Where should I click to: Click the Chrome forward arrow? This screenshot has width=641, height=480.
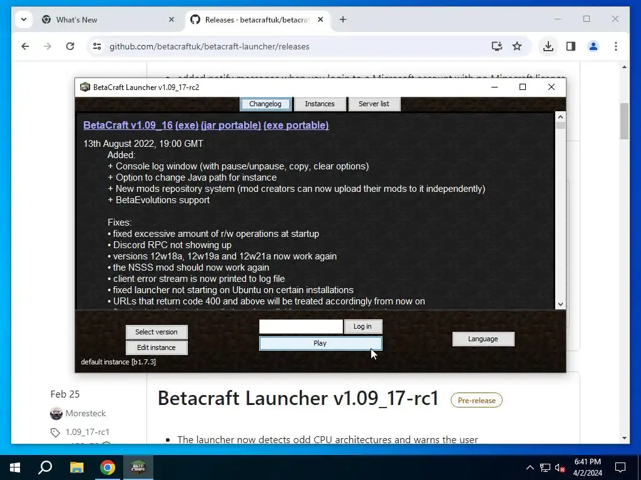(48, 46)
